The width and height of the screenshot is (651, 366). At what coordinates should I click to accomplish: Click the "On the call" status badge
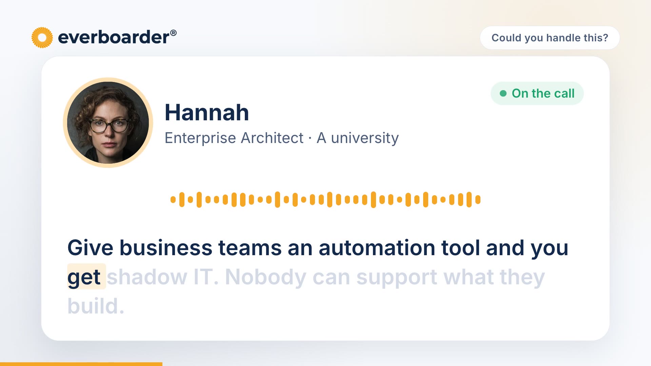pyautogui.click(x=537, y=93)
